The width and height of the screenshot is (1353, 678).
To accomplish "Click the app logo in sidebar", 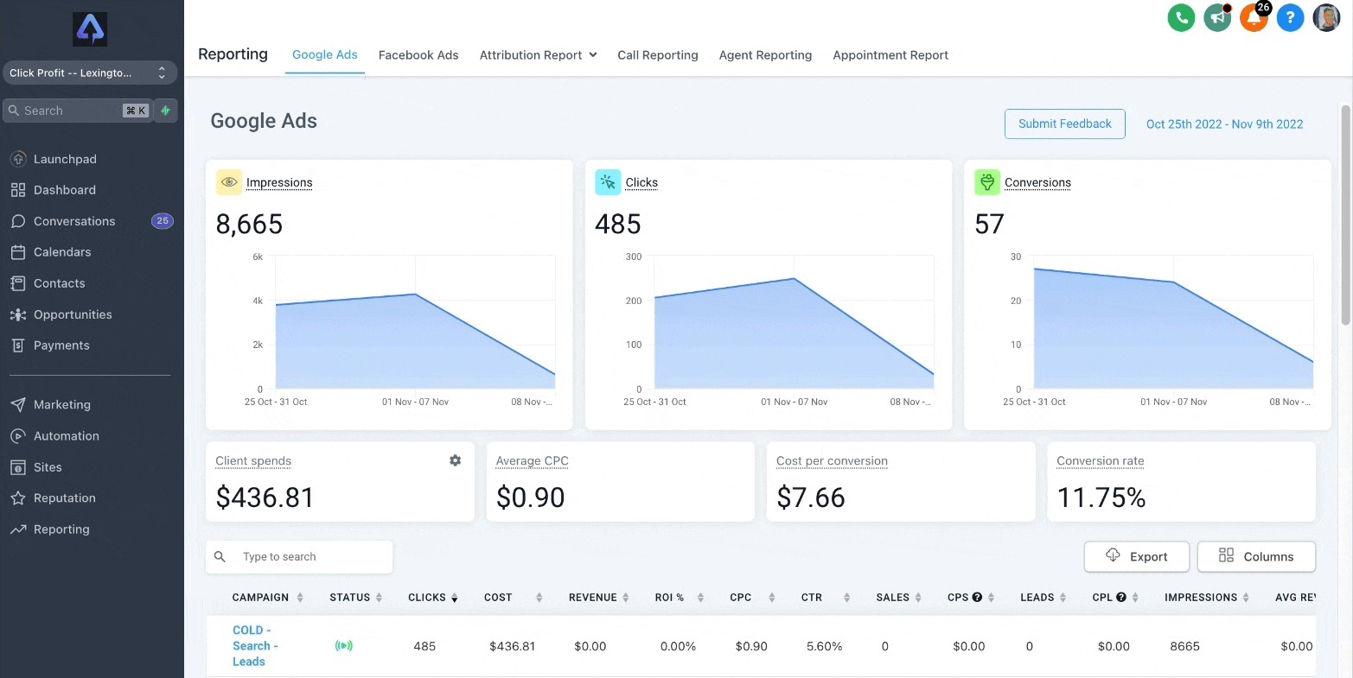I will (x=90, y=29).
